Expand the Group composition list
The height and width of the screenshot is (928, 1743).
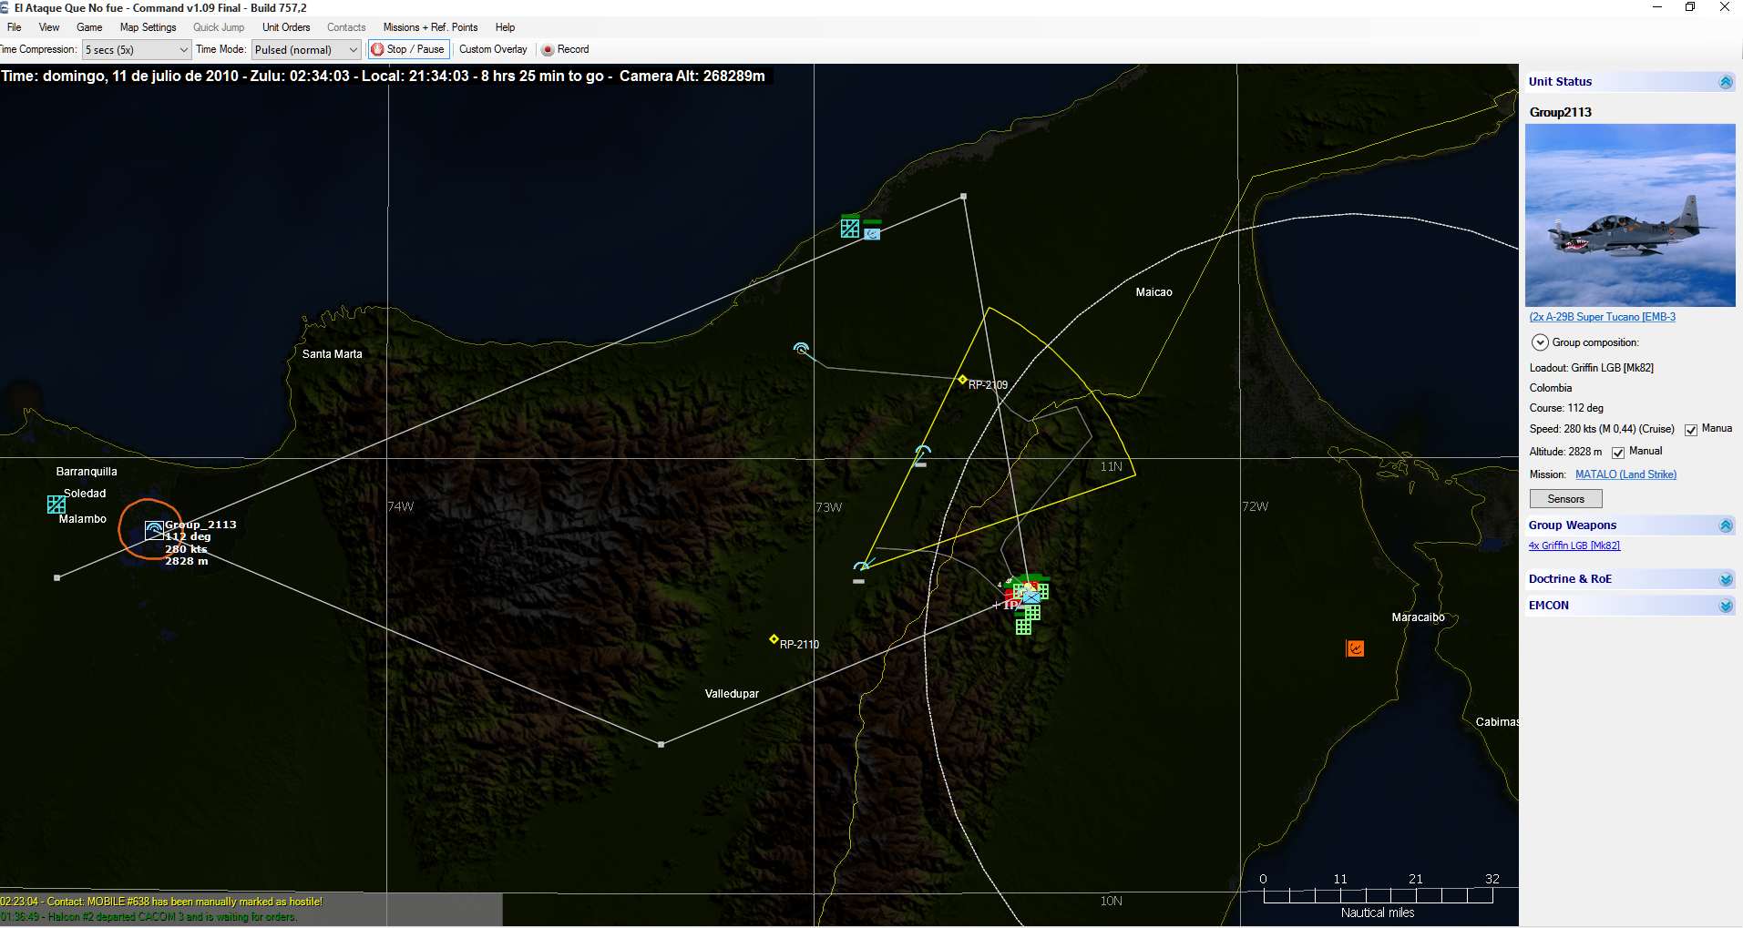(x=1540, y=342)
